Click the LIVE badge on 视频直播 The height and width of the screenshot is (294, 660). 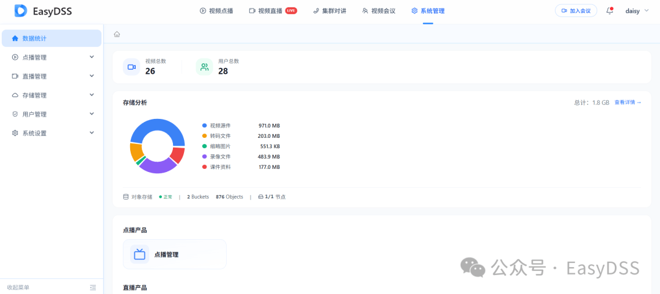pos(291,11)
